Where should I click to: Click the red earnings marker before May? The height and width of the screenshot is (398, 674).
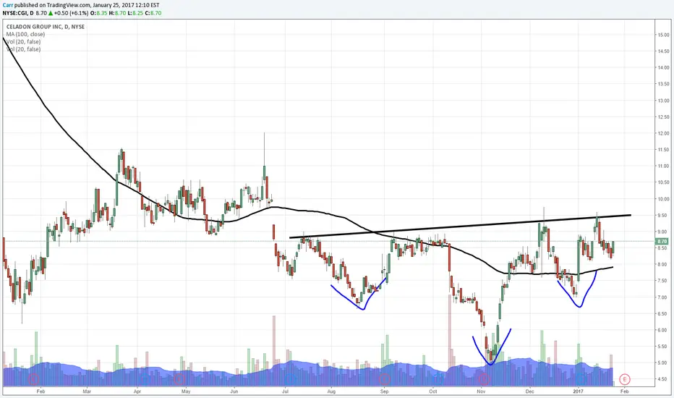pyautogui.click(x=179, y=379)
